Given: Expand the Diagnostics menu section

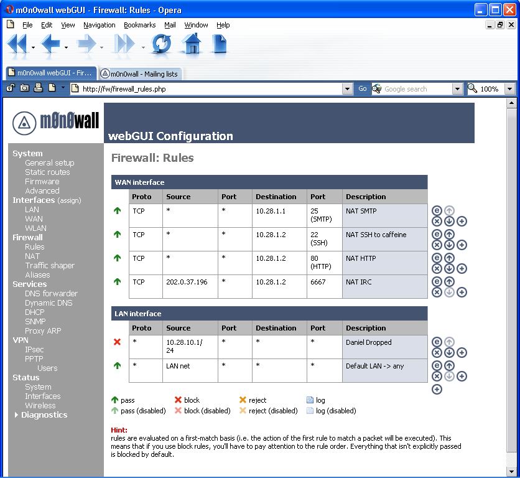Looking at the screenshot, I should click(x=17, y=415).
